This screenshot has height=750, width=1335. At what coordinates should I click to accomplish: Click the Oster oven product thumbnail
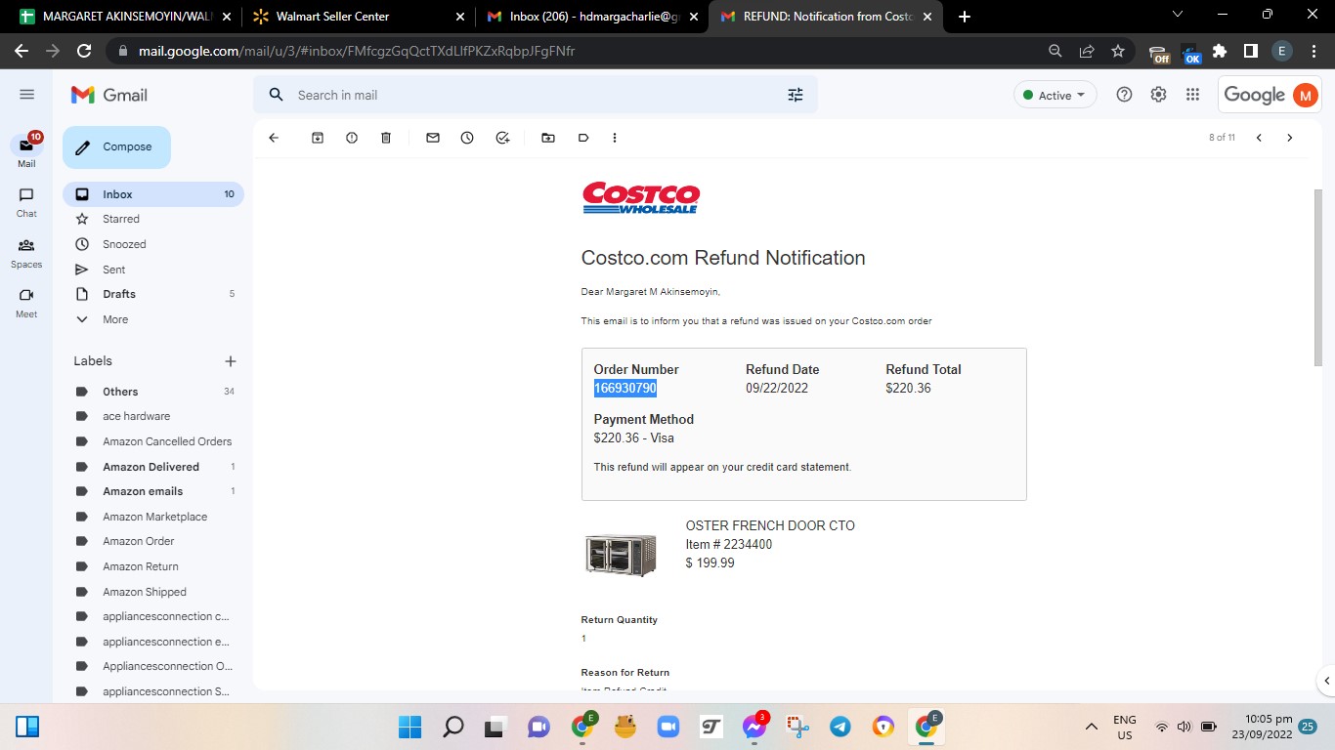pyautogui.click(x=621, y=555)
